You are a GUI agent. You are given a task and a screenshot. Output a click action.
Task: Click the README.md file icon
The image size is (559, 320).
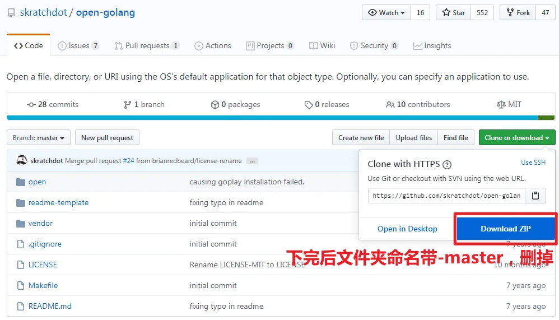(21, 306)
